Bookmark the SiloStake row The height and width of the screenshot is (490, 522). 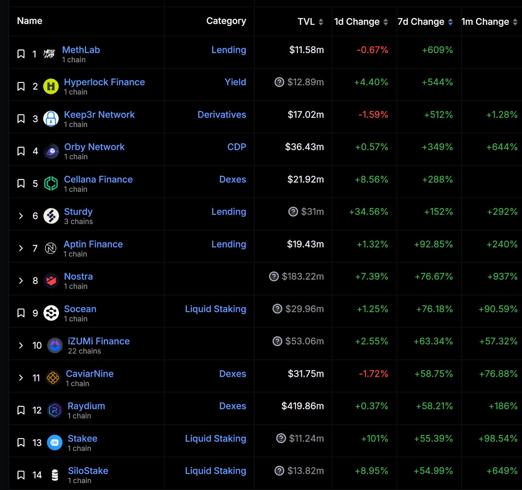tap(21, 475)
